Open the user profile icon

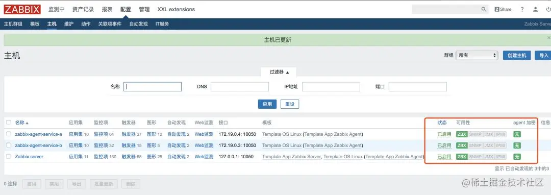535,10
